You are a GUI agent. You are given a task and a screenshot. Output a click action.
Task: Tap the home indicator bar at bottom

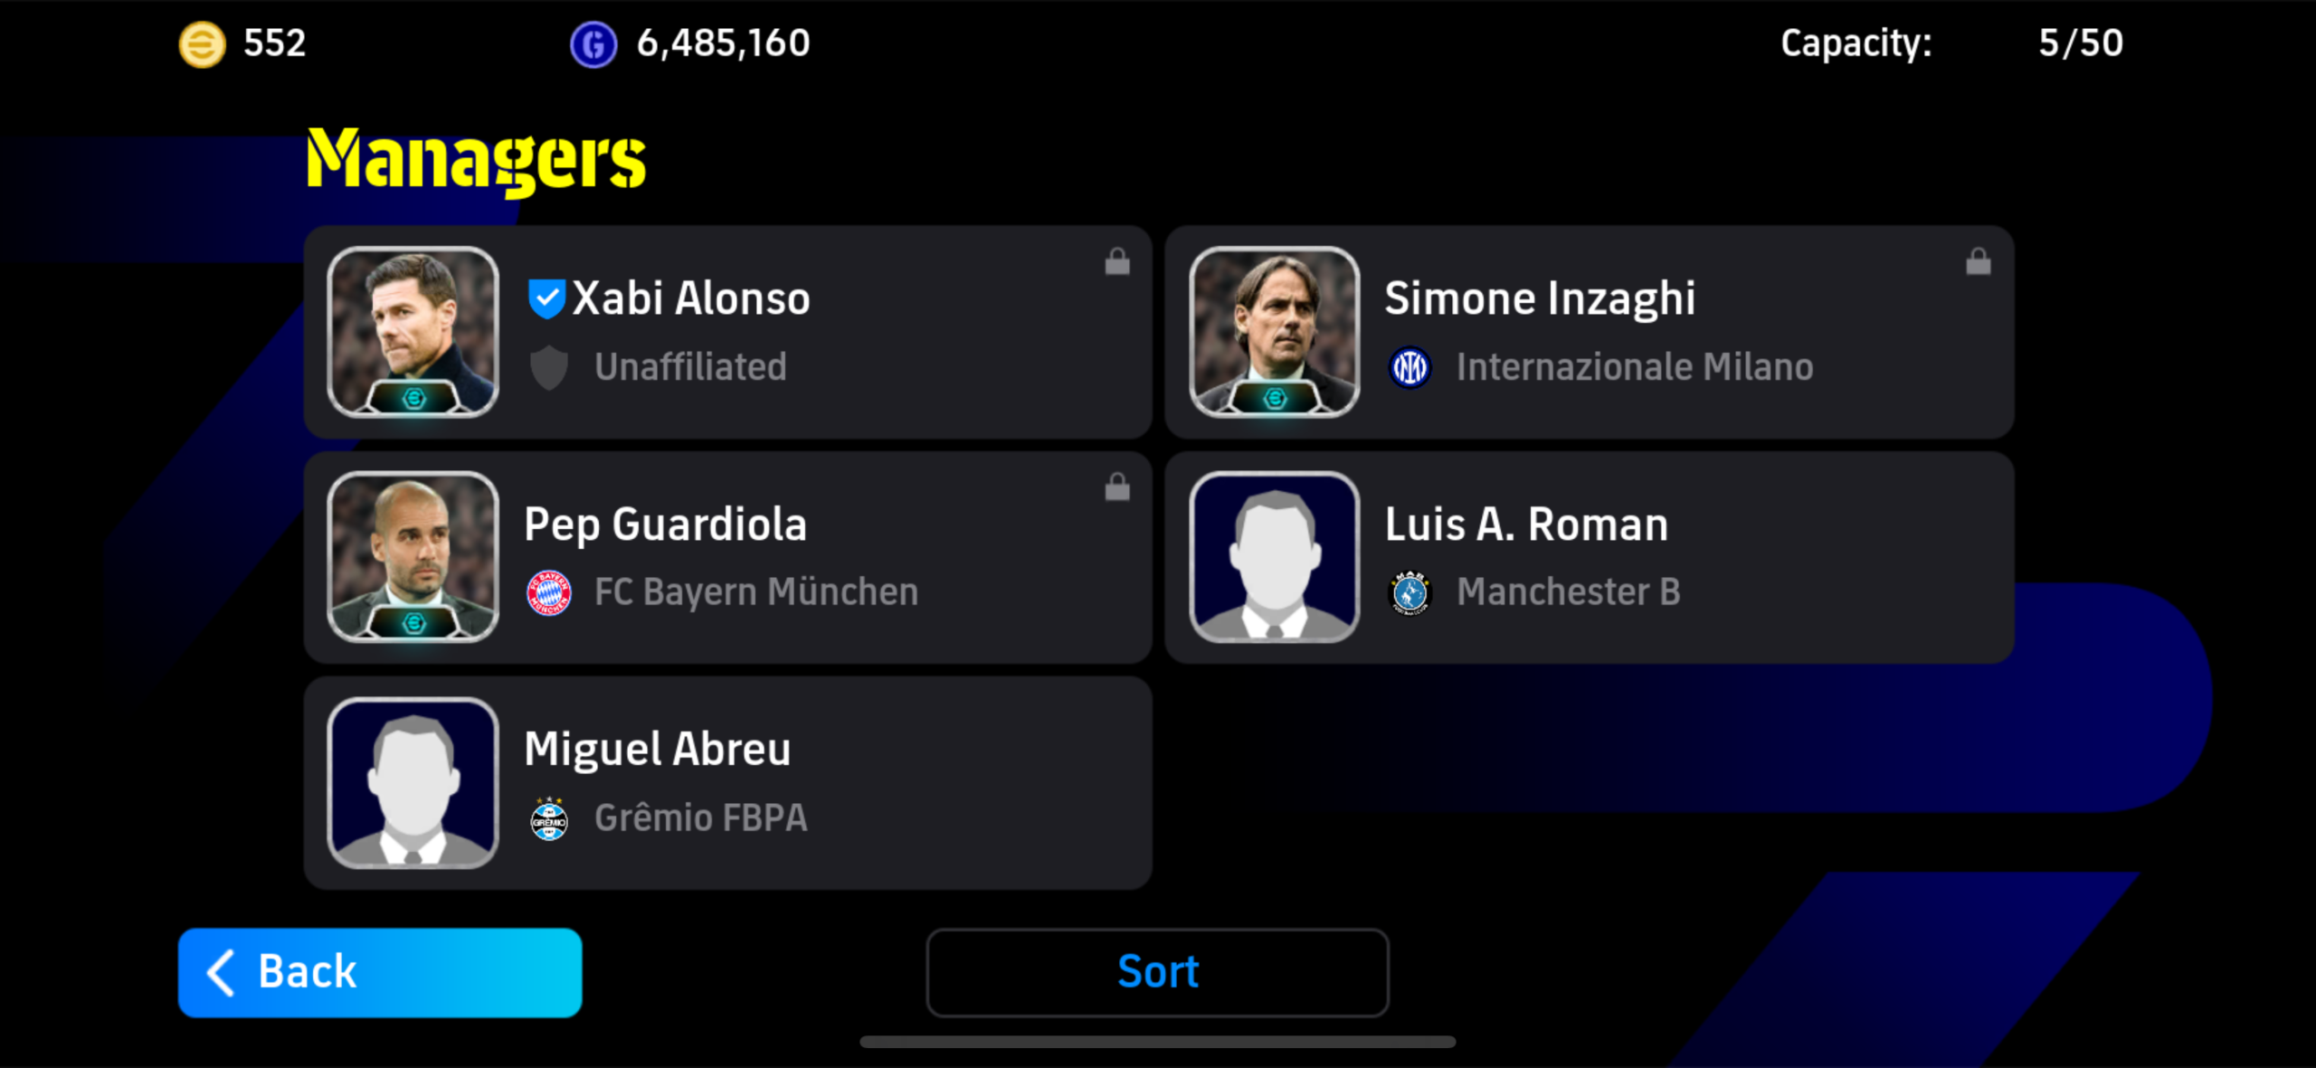[x=1157, y=1042]
